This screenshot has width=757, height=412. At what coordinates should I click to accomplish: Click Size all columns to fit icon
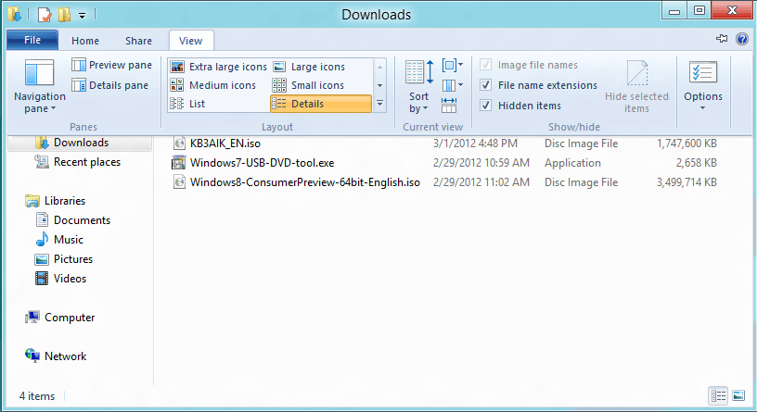pos(449,105)
